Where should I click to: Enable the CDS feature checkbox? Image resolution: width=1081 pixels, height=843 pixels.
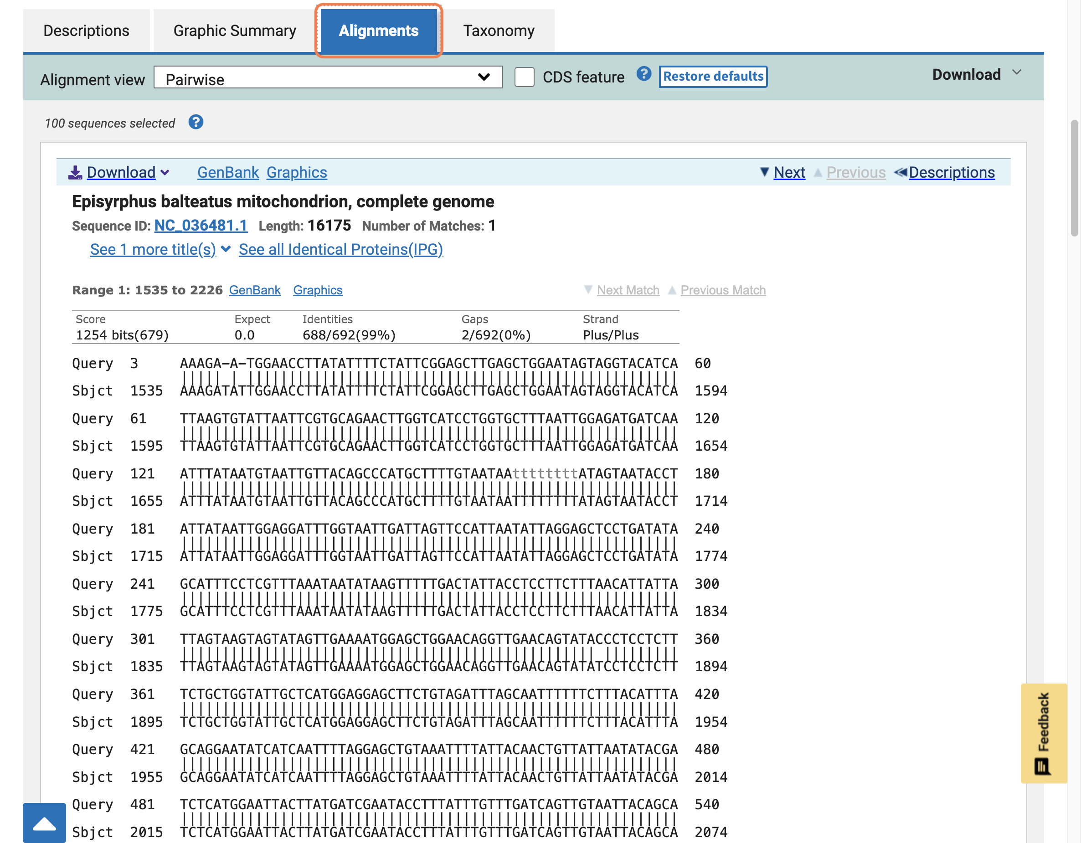[x=524, y=77]
